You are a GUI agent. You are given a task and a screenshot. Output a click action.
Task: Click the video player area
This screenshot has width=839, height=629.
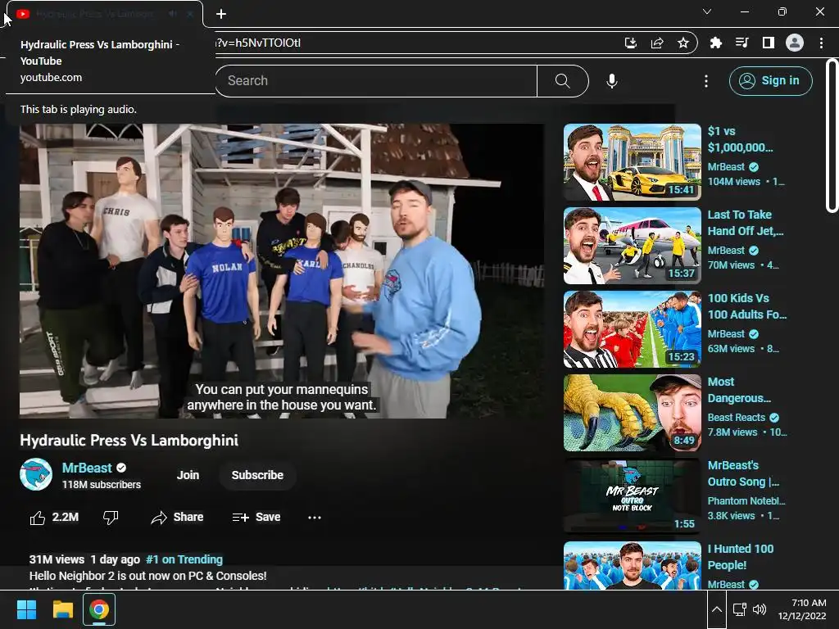282,270
